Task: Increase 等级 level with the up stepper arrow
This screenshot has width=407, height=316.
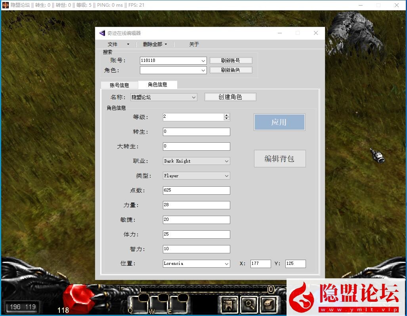Action: 226,115
